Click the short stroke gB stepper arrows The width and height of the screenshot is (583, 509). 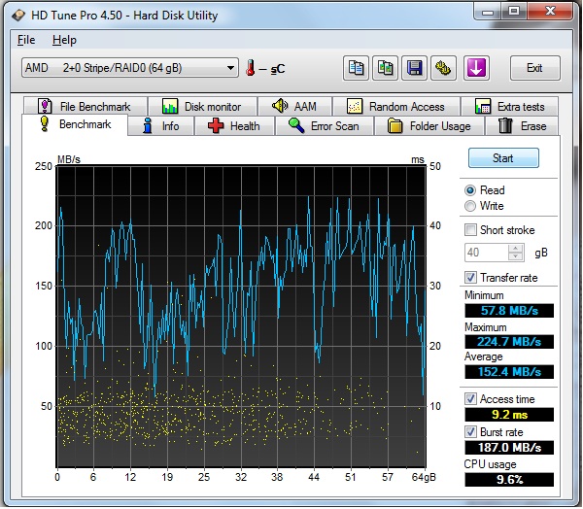coord(517,253)
